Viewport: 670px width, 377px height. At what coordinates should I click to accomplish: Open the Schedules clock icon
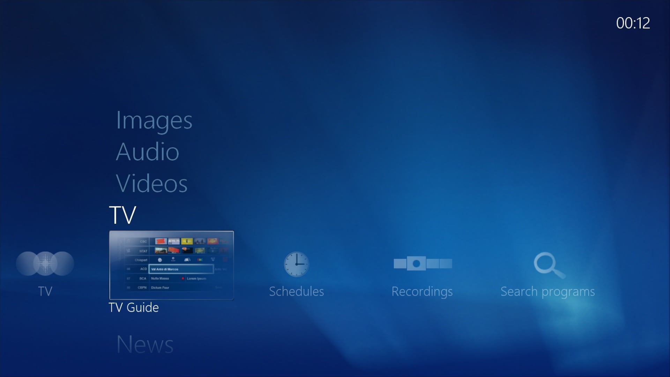[296, 264]
